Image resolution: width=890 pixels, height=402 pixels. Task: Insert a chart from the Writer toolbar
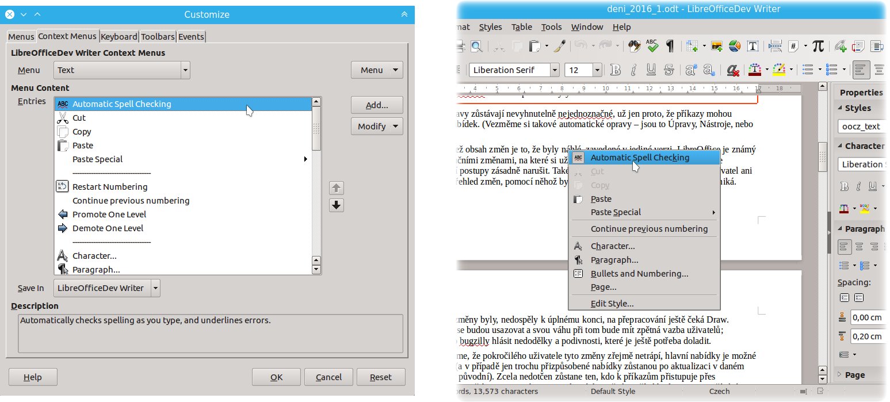pyautogui.click(x=734, y=46)
